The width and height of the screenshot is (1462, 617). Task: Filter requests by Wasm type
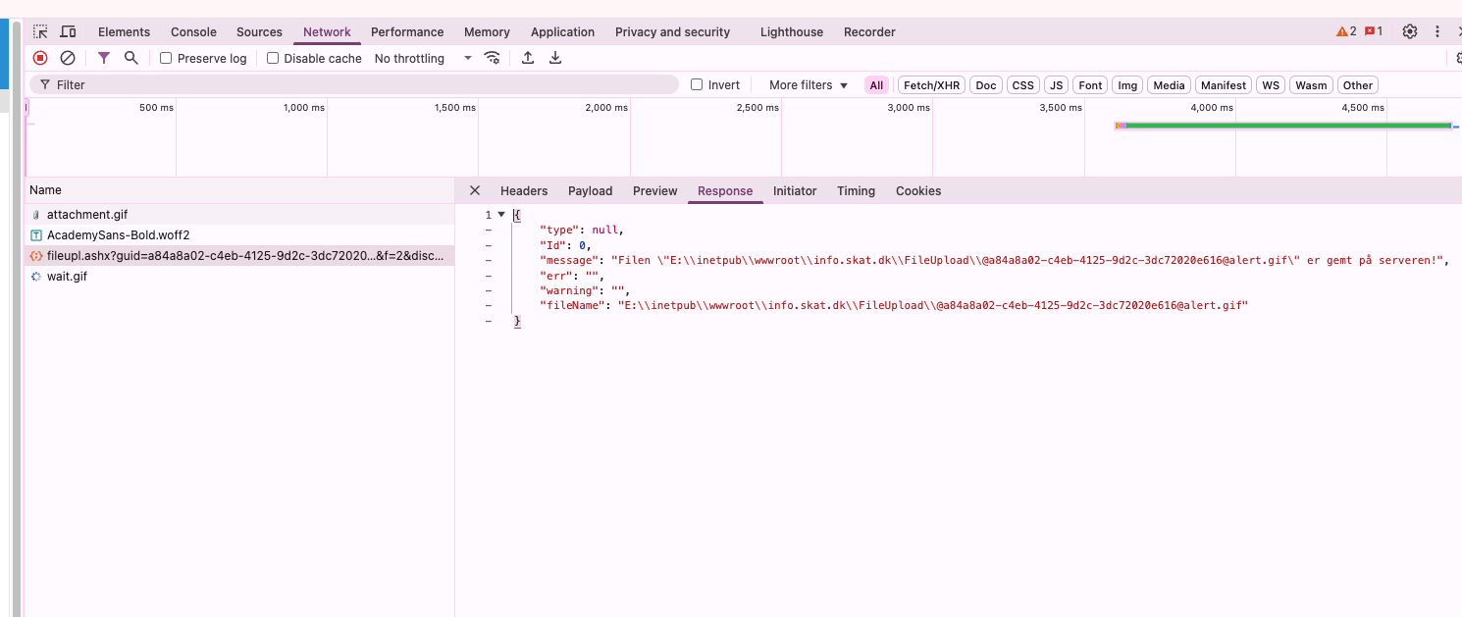(x=1311, y=85)
